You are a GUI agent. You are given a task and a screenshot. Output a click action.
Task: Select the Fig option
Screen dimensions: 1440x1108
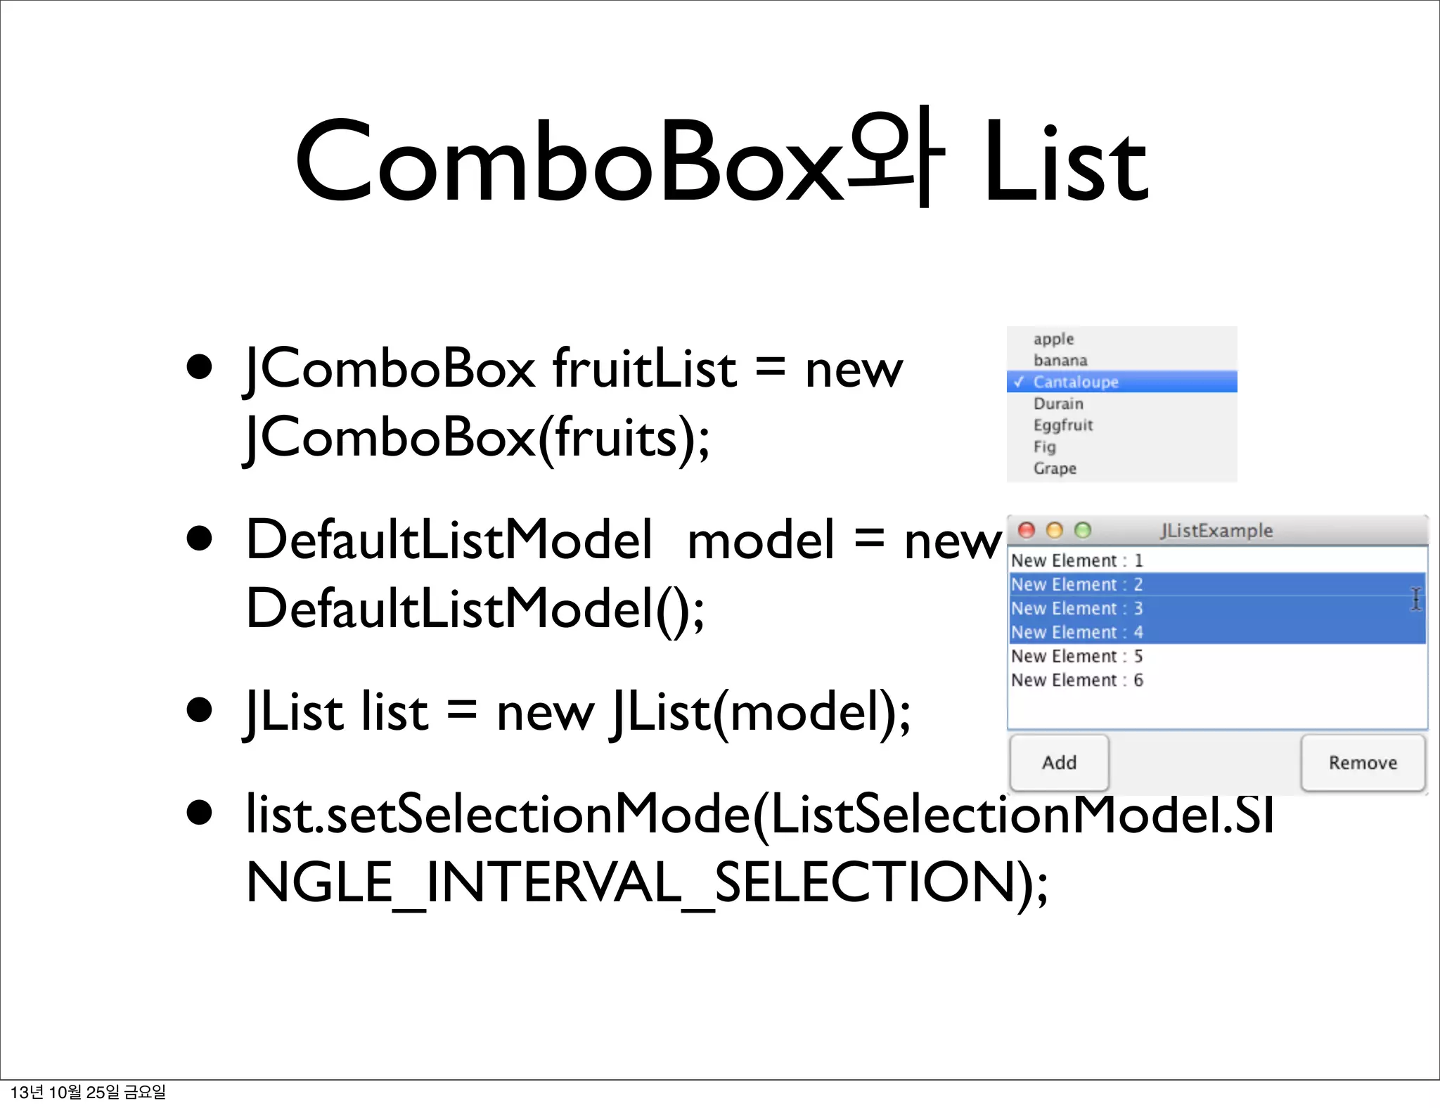1121,447
